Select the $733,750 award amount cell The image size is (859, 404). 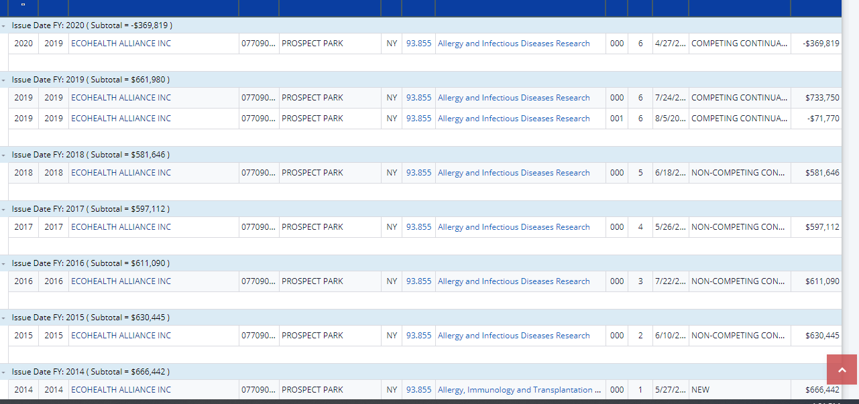[x=816, y=98]
